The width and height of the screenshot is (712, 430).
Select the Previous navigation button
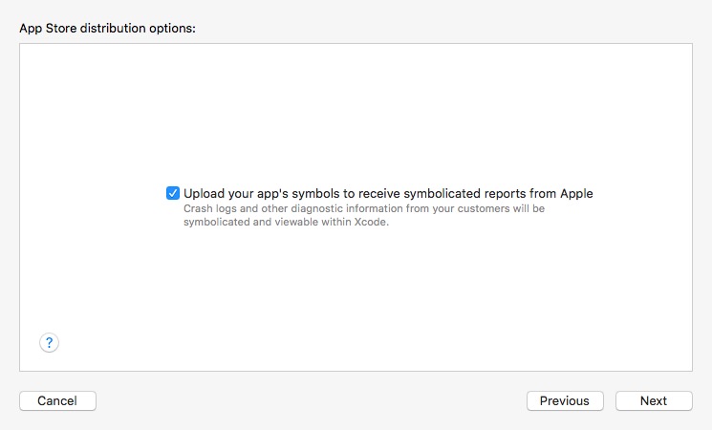565,401
